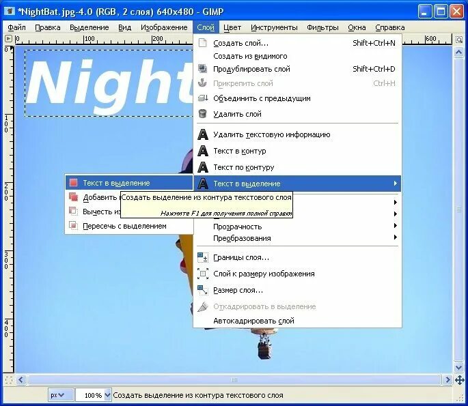Click the layer boundary icon beside Границы слоя
The width and height of the screenshot is (468, 406).
(203, 257)
